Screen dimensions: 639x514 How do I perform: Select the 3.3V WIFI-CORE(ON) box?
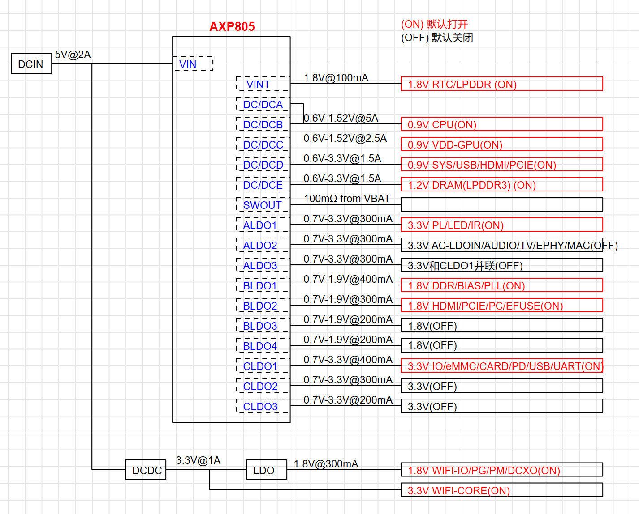point(501,490)
